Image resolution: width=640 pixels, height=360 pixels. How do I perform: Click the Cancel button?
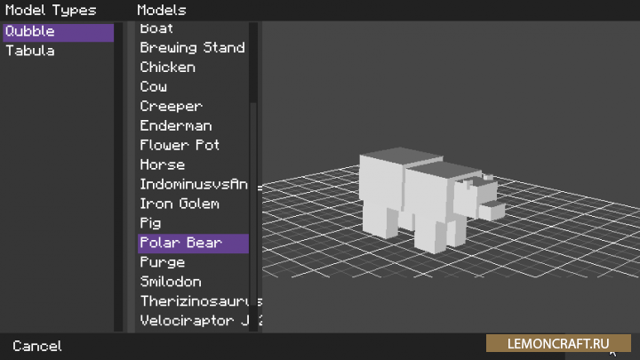coord(37,346)
